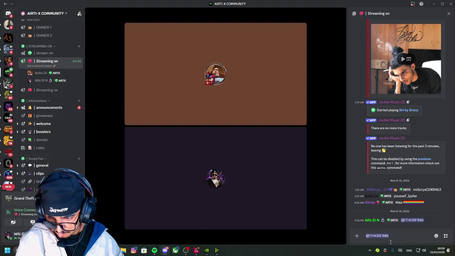Create a channel in STREAMING ON category

click(79, 46)
